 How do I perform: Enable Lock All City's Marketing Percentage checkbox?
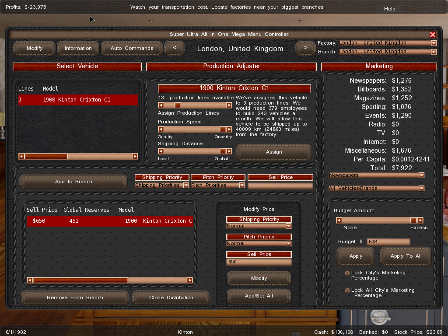[347, 290]
